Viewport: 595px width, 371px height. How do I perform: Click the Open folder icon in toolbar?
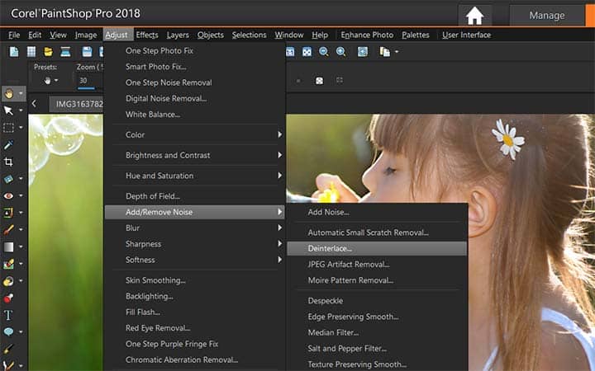click(48, 51)
